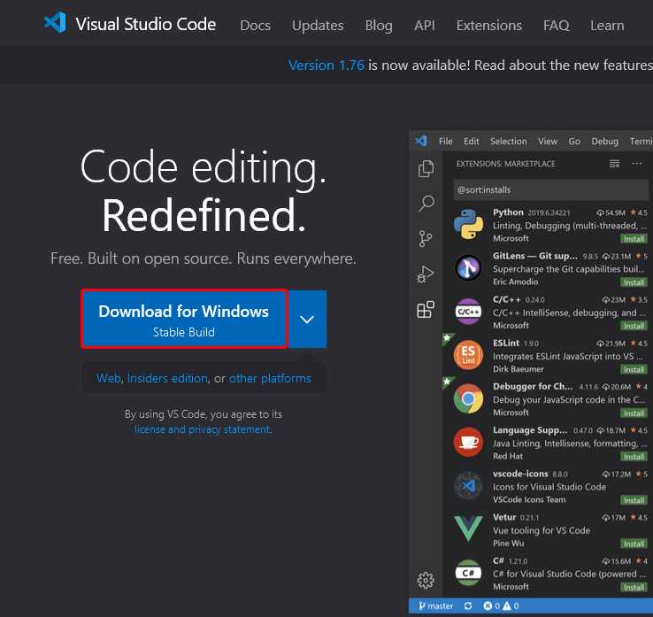Click the warnings triangle icon in status bar
The image size is (653, 617).
point(507,605)
